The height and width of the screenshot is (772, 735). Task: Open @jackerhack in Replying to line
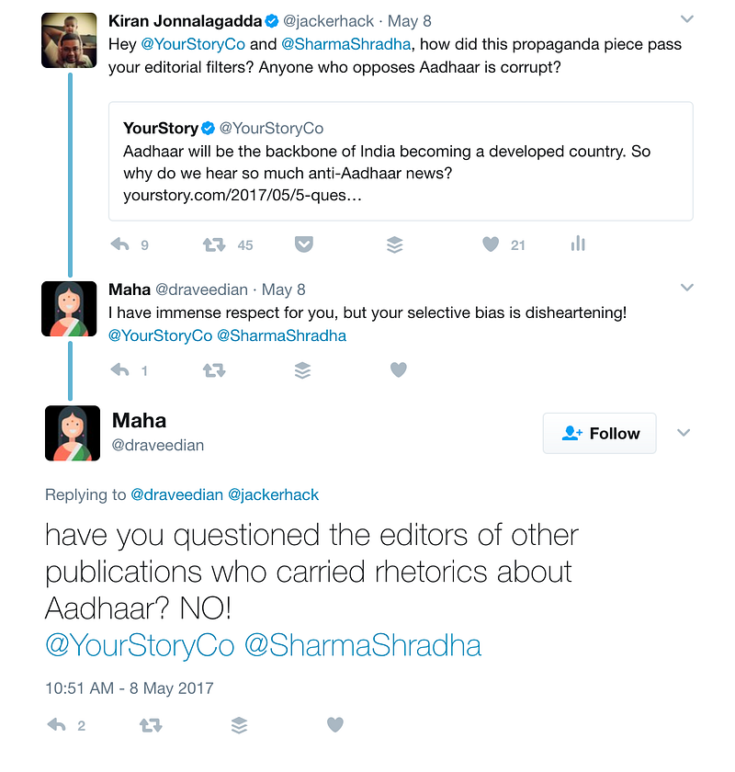[x=273, y=494]
